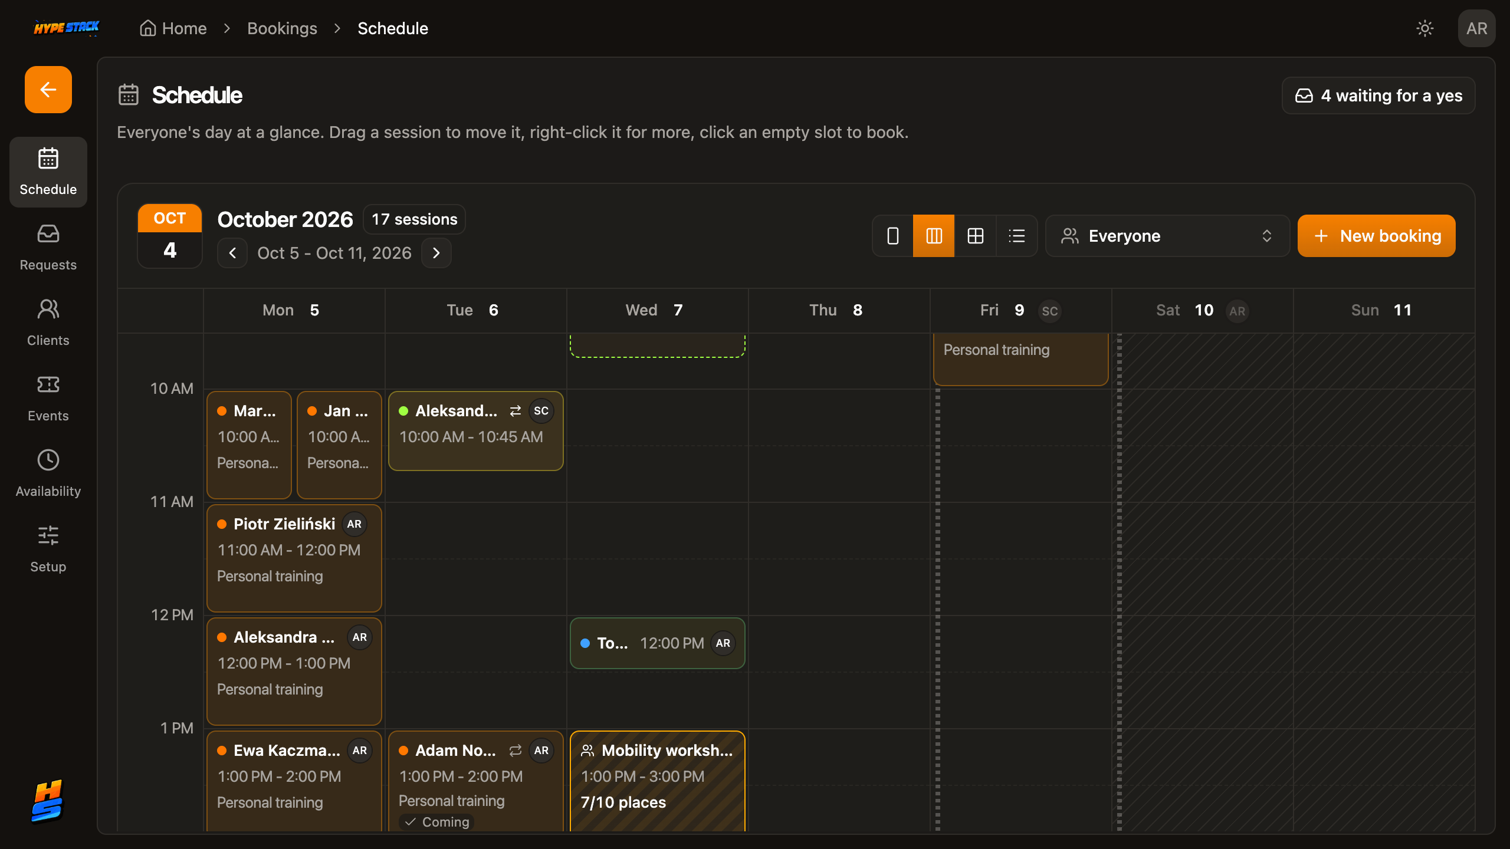Open Aleksandra's 12:00 PM Monday session
The height and width of the screenshot is (849, 1510).
pyautogui.click(x=294, y=672)
